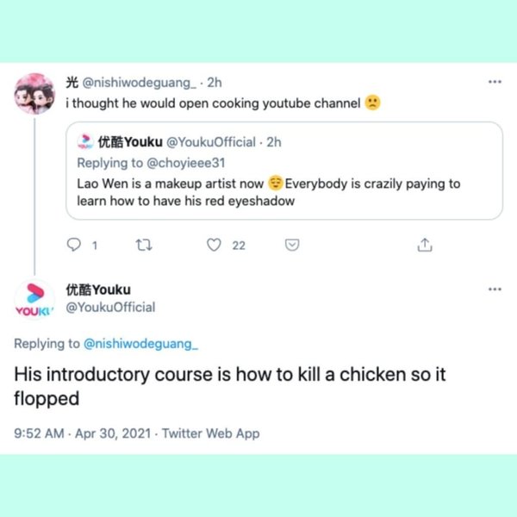Click the like count 22
Image resolution: width=517 pixels, height=517 pixels.
pos(239,246)
